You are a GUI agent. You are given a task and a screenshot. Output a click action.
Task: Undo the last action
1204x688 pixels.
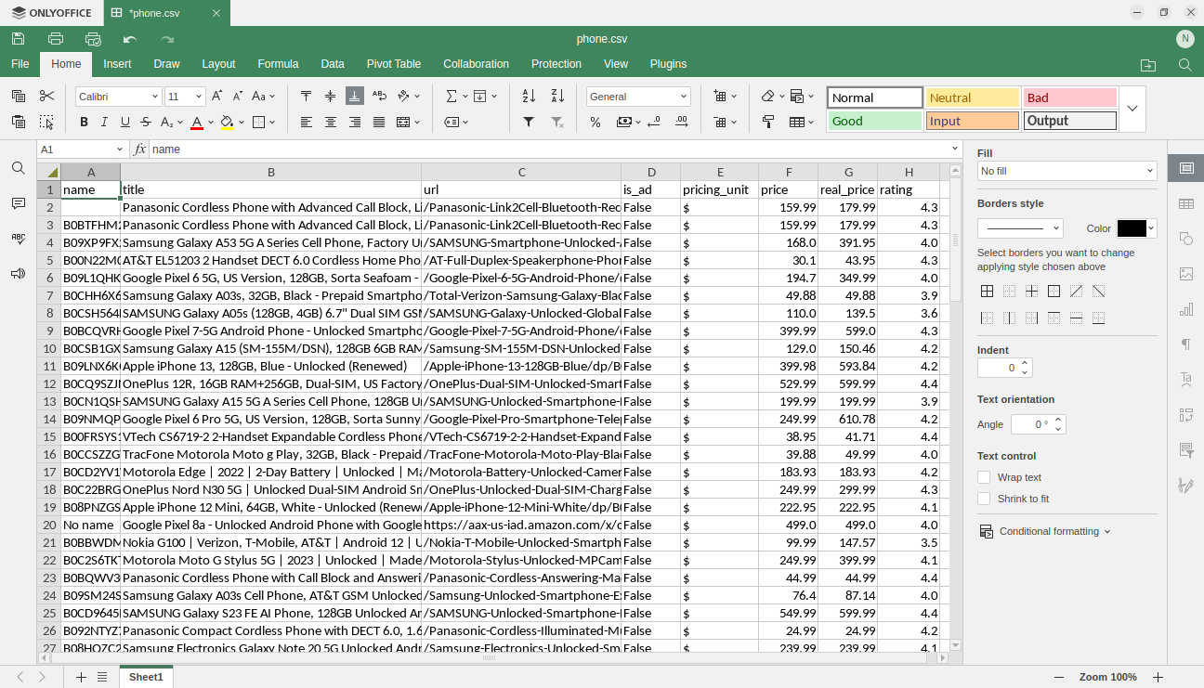click(130, 39)
